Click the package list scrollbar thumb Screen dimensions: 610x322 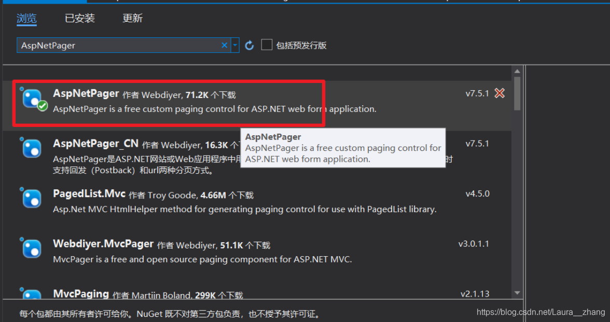tap(517, 93)
